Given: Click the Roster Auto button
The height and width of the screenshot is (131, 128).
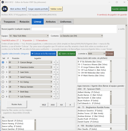Looking at the screenshot, I should point(17,104).
